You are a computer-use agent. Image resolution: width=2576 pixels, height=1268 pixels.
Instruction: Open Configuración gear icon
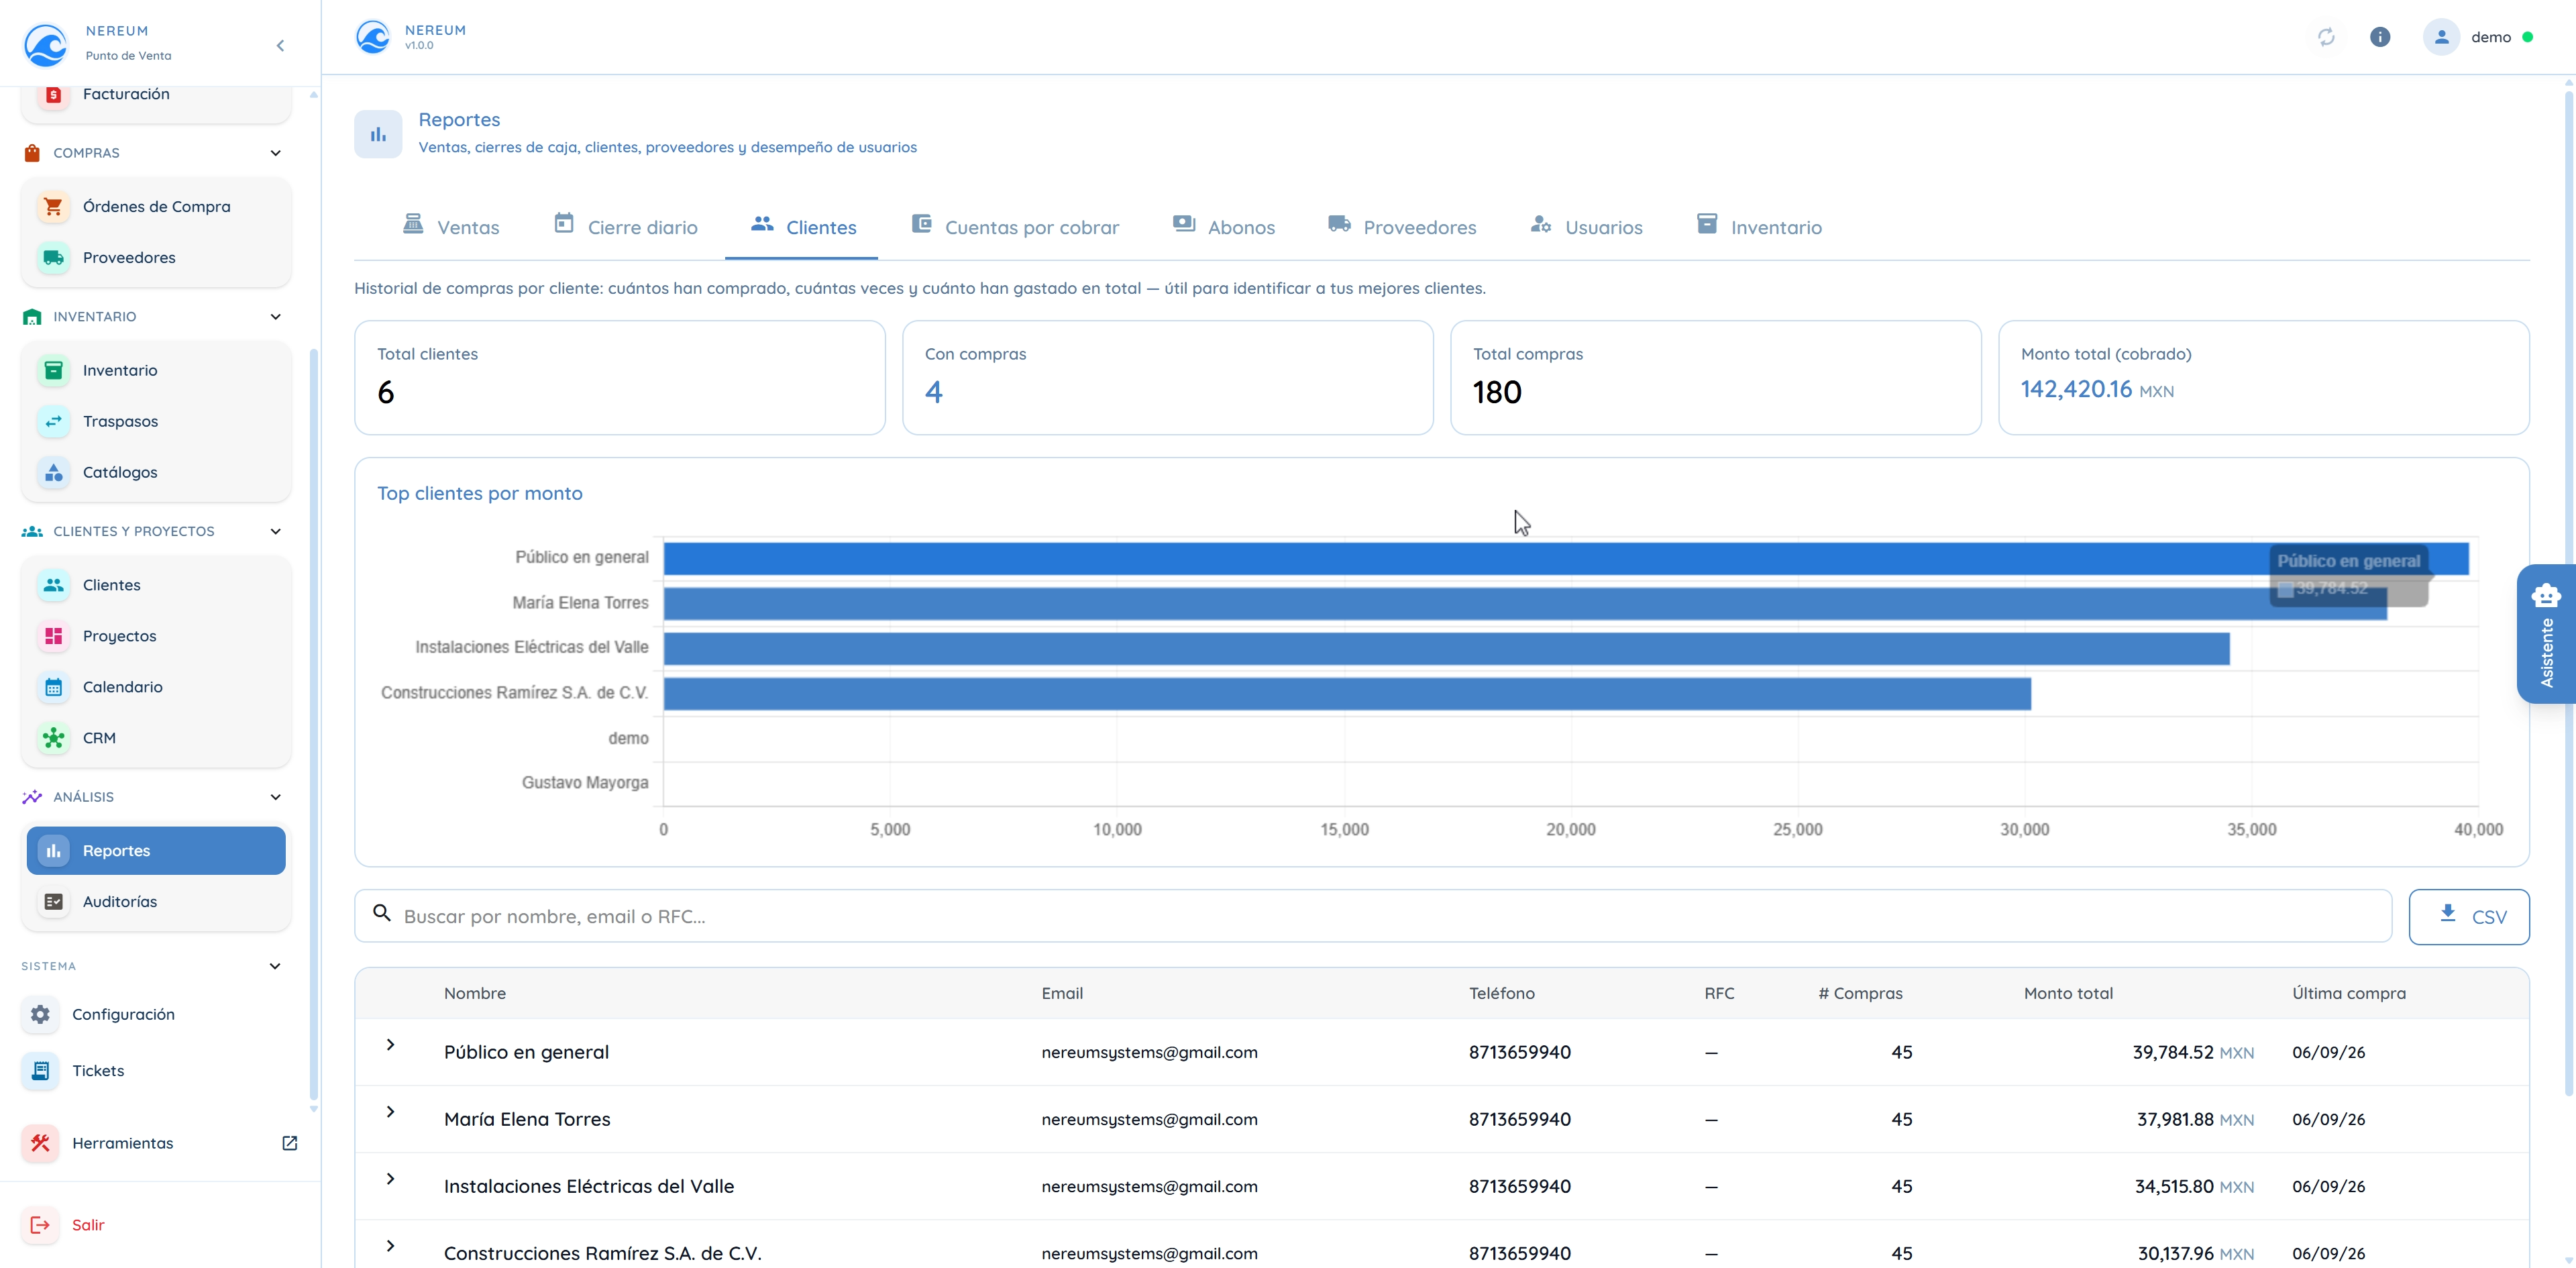[40, 1014]
